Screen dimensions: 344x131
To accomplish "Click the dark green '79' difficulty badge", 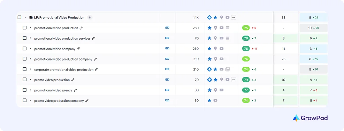I will (246, 80).
